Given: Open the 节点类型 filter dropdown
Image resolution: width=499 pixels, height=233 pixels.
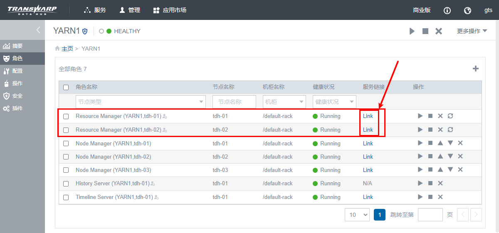Looking at the screenshot, I should [x=141, y=102].
